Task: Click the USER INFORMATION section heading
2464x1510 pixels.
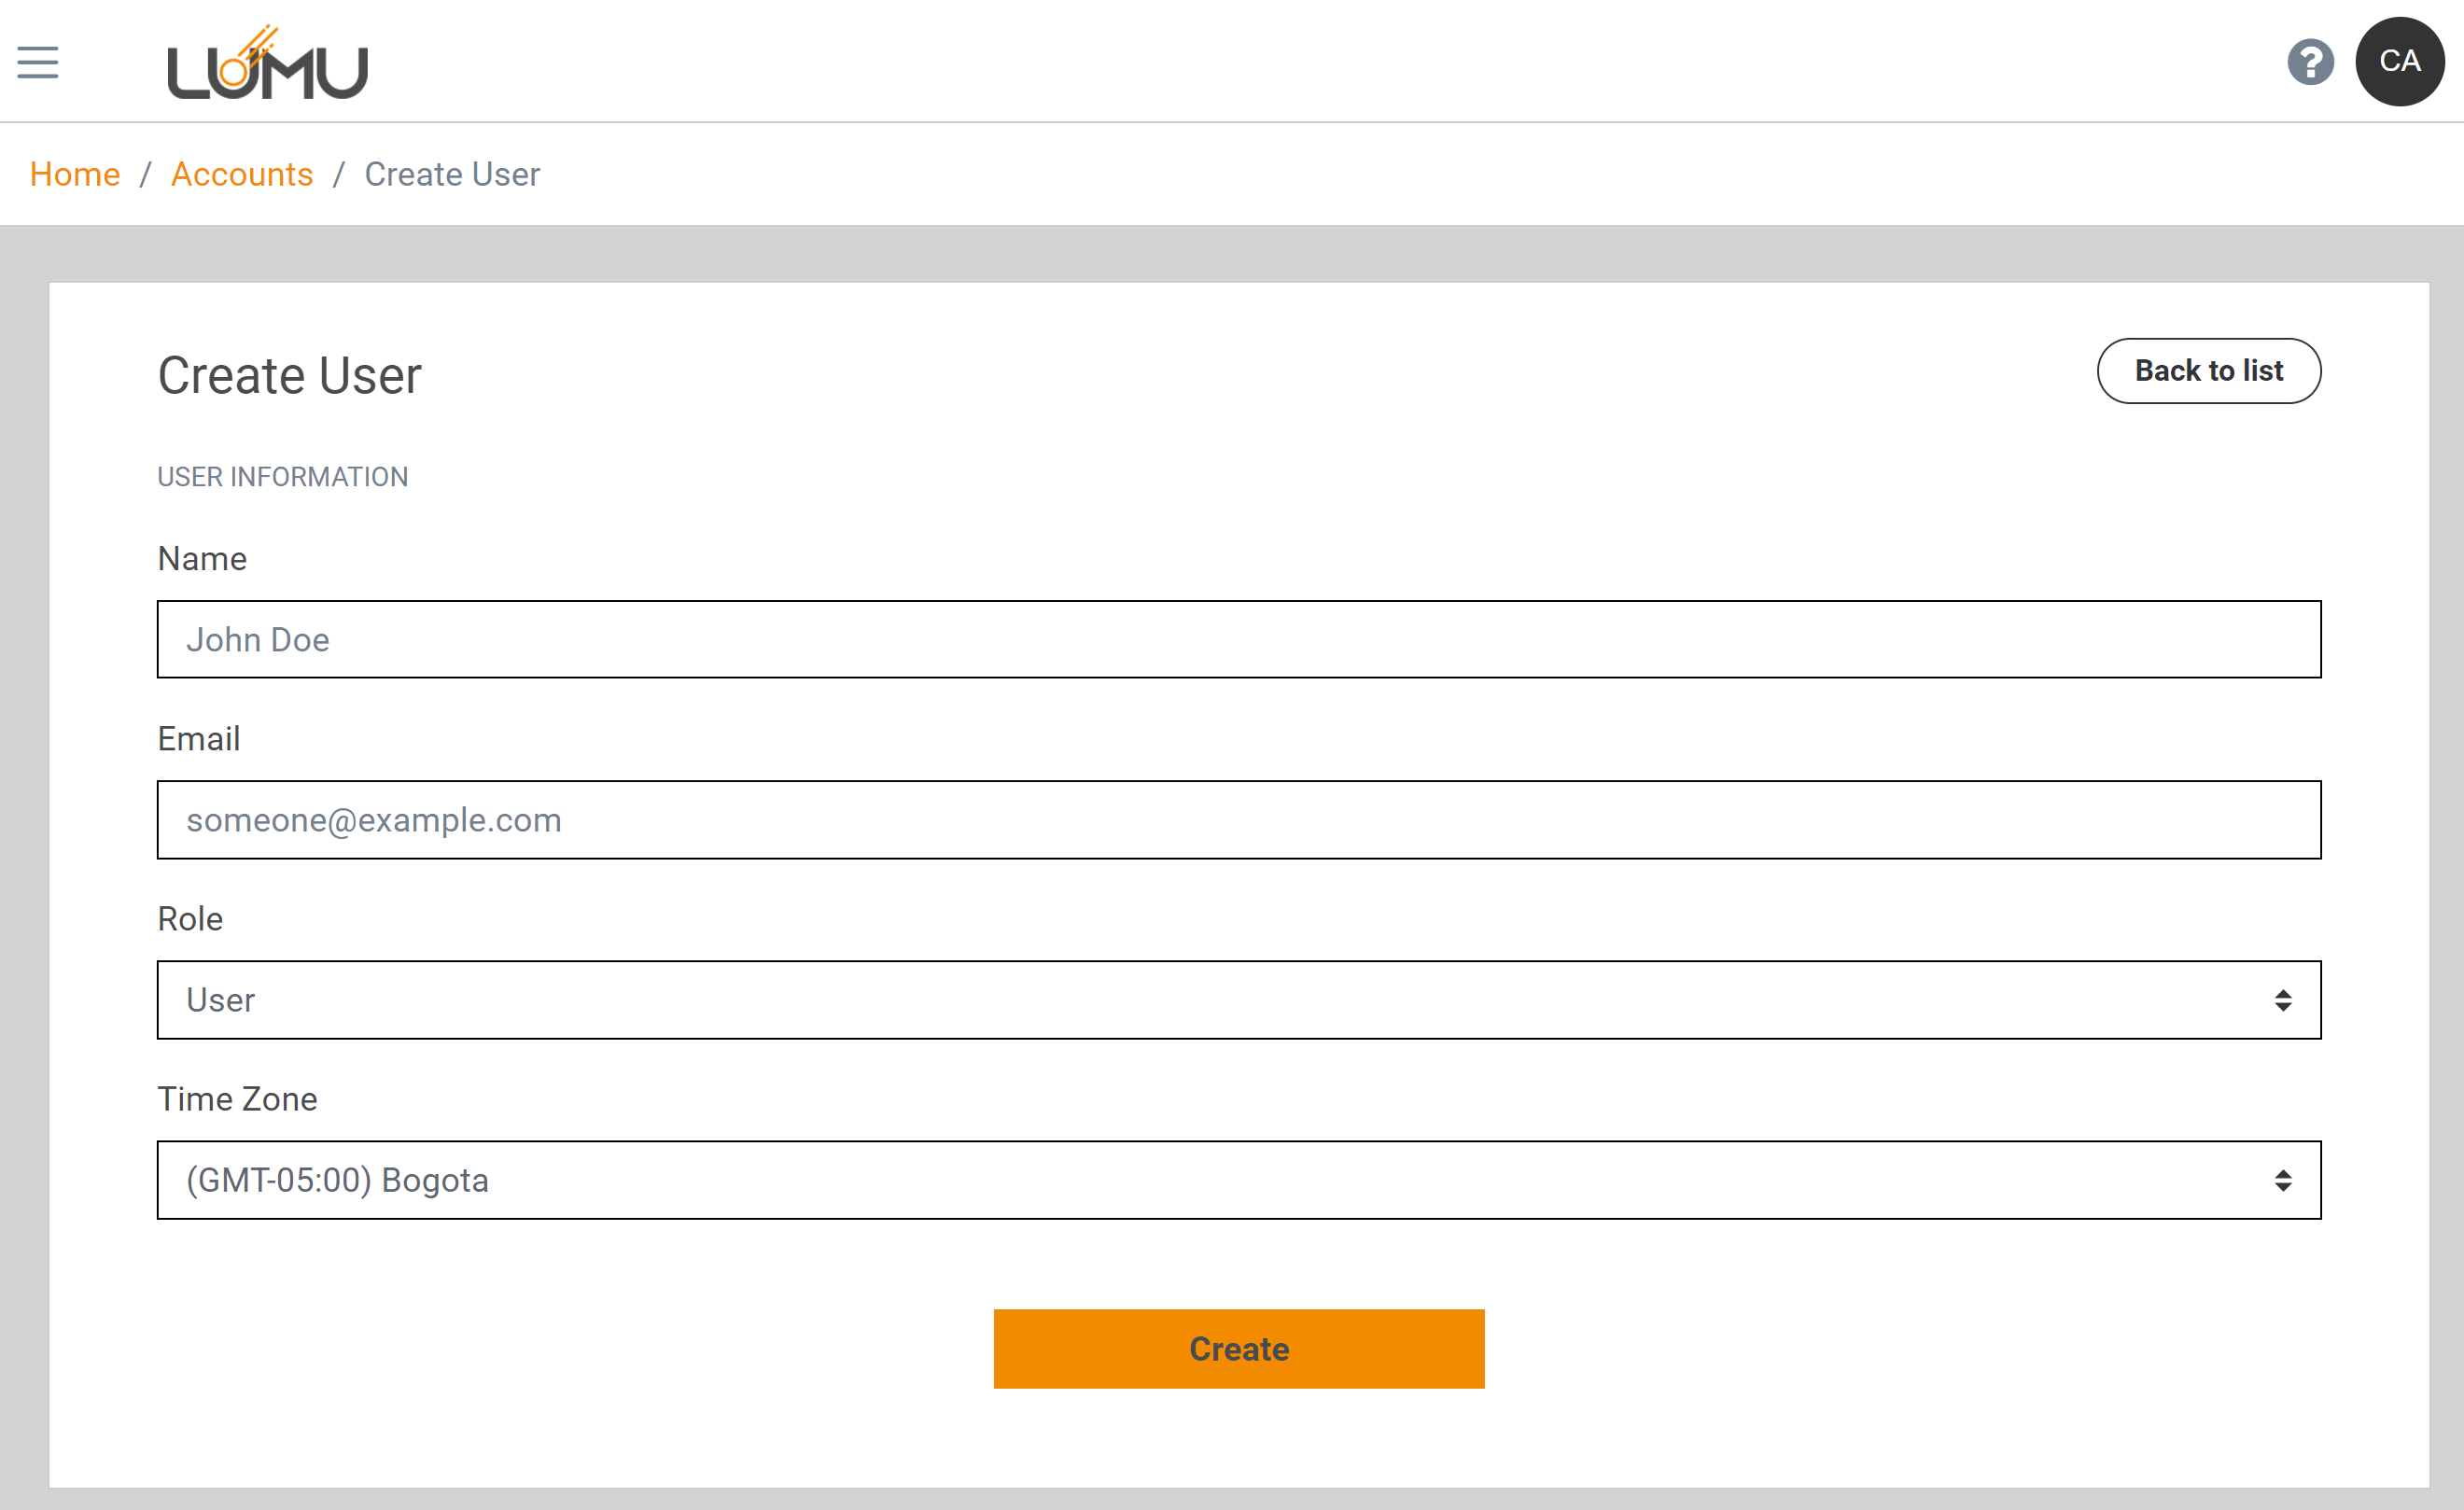Action: point(283,476)
